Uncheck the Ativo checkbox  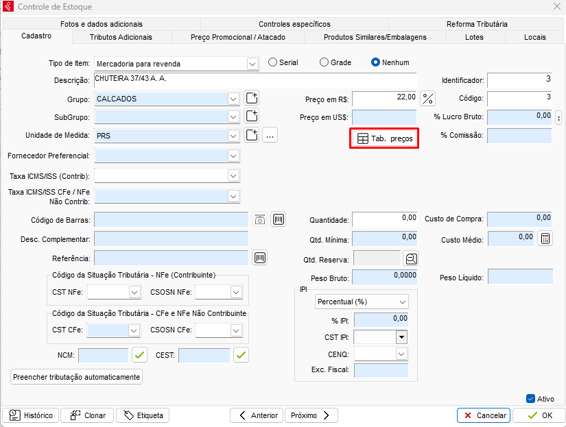(530, 399)
